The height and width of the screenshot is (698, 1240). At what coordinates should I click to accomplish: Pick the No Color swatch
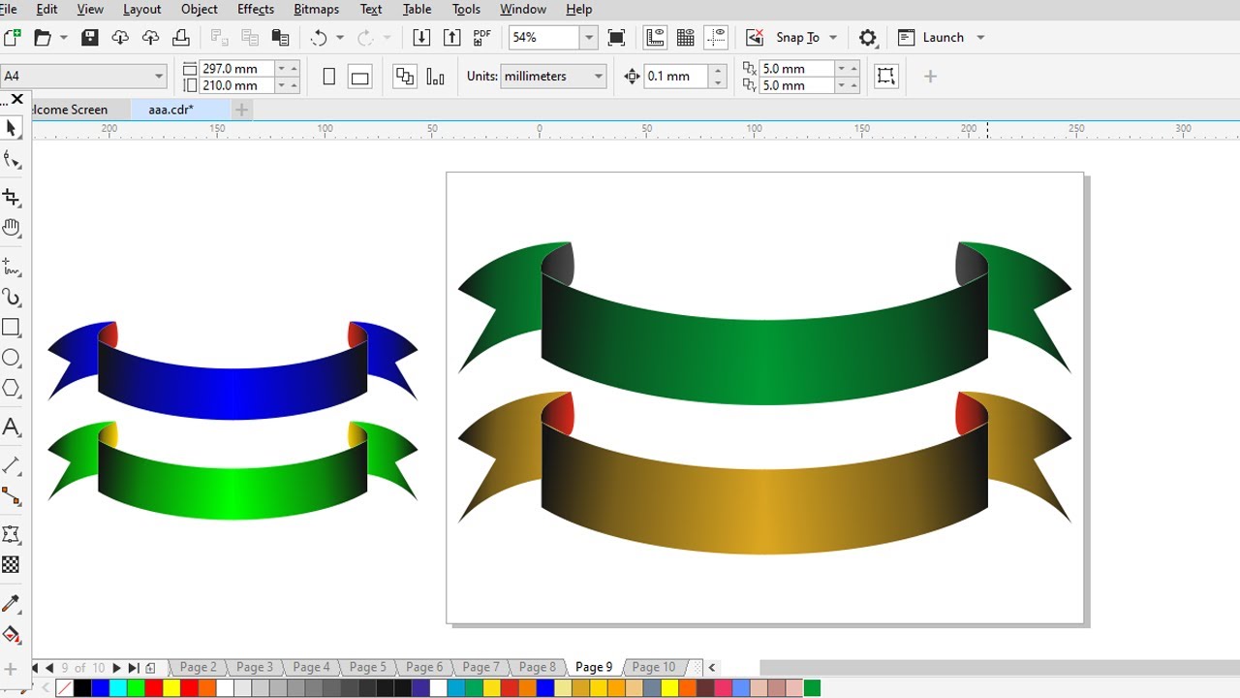point(64,688)
